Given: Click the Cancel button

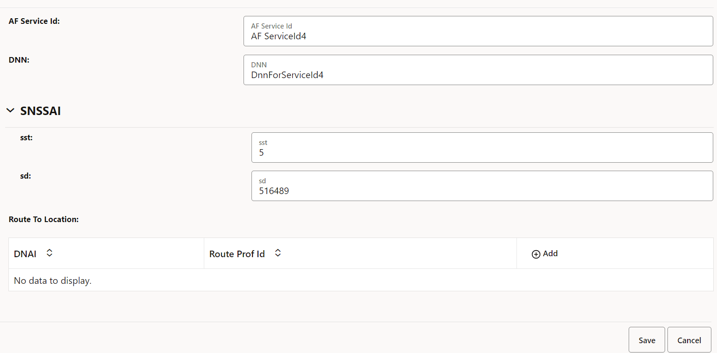Looking at the screenshot, I should (689, 340).
